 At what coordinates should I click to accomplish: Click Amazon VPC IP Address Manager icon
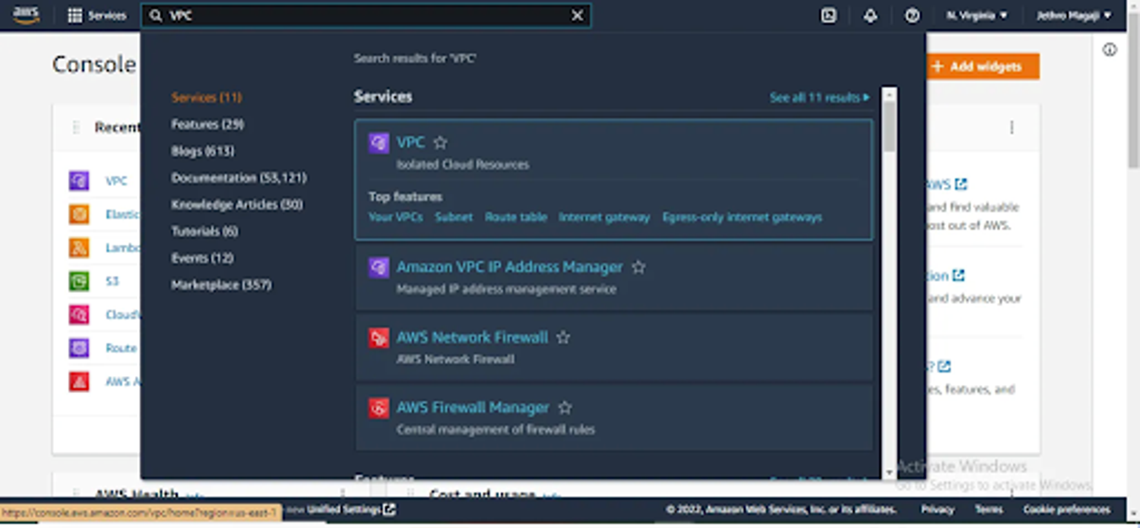point(378,267)
